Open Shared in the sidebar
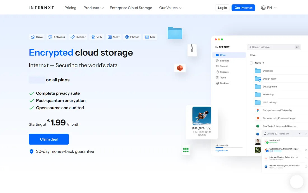The image size is (308, 193). click(221, 66)
